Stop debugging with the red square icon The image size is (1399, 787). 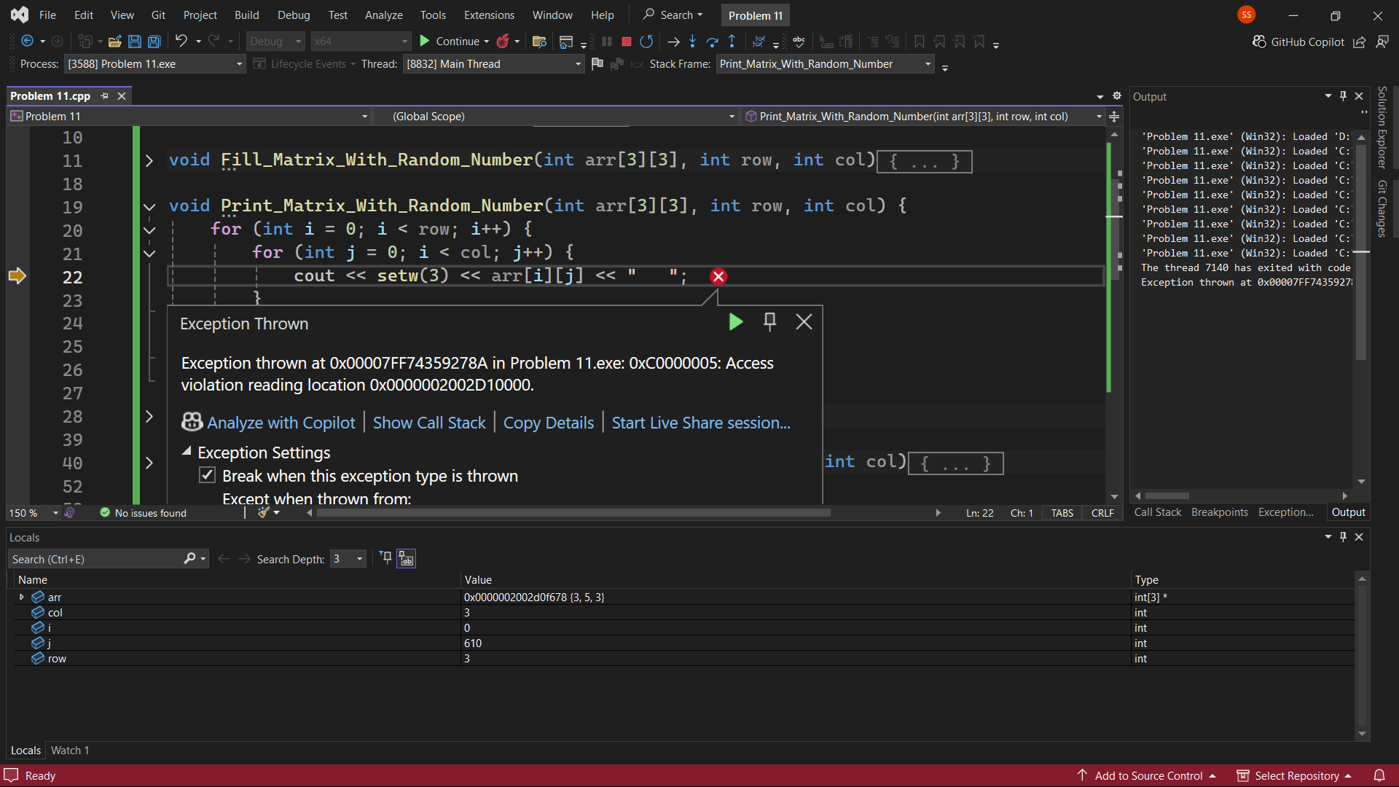click(626, 42)
